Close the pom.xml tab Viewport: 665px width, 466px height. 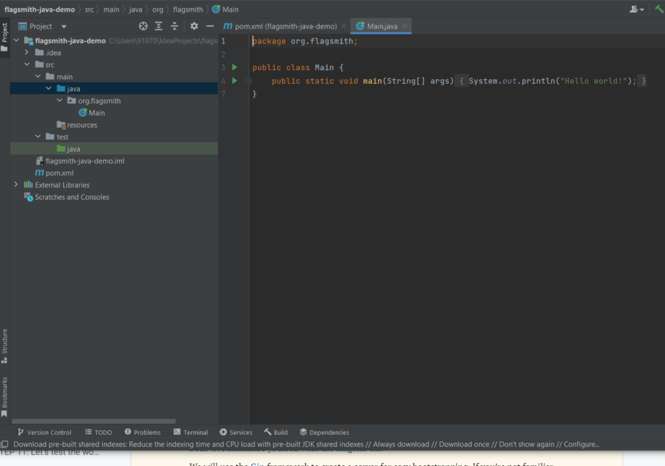[344, 26]
